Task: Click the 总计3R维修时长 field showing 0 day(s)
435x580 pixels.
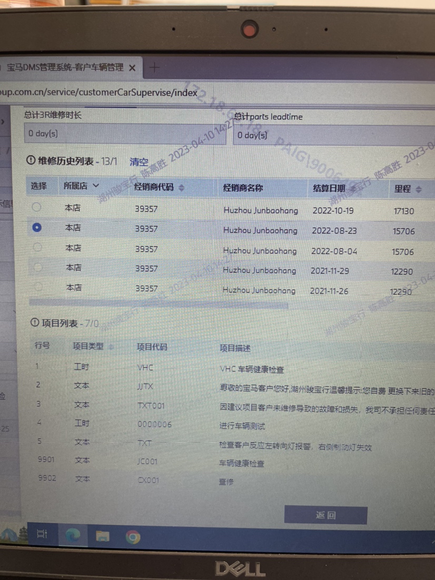Action: coord(125,134)
